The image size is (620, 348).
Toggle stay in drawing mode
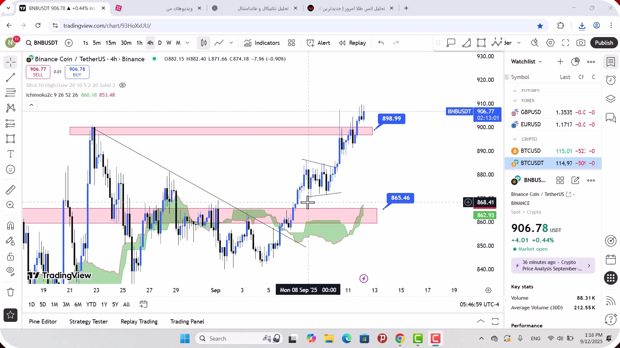pyautogui.click(x=10, y=241)
